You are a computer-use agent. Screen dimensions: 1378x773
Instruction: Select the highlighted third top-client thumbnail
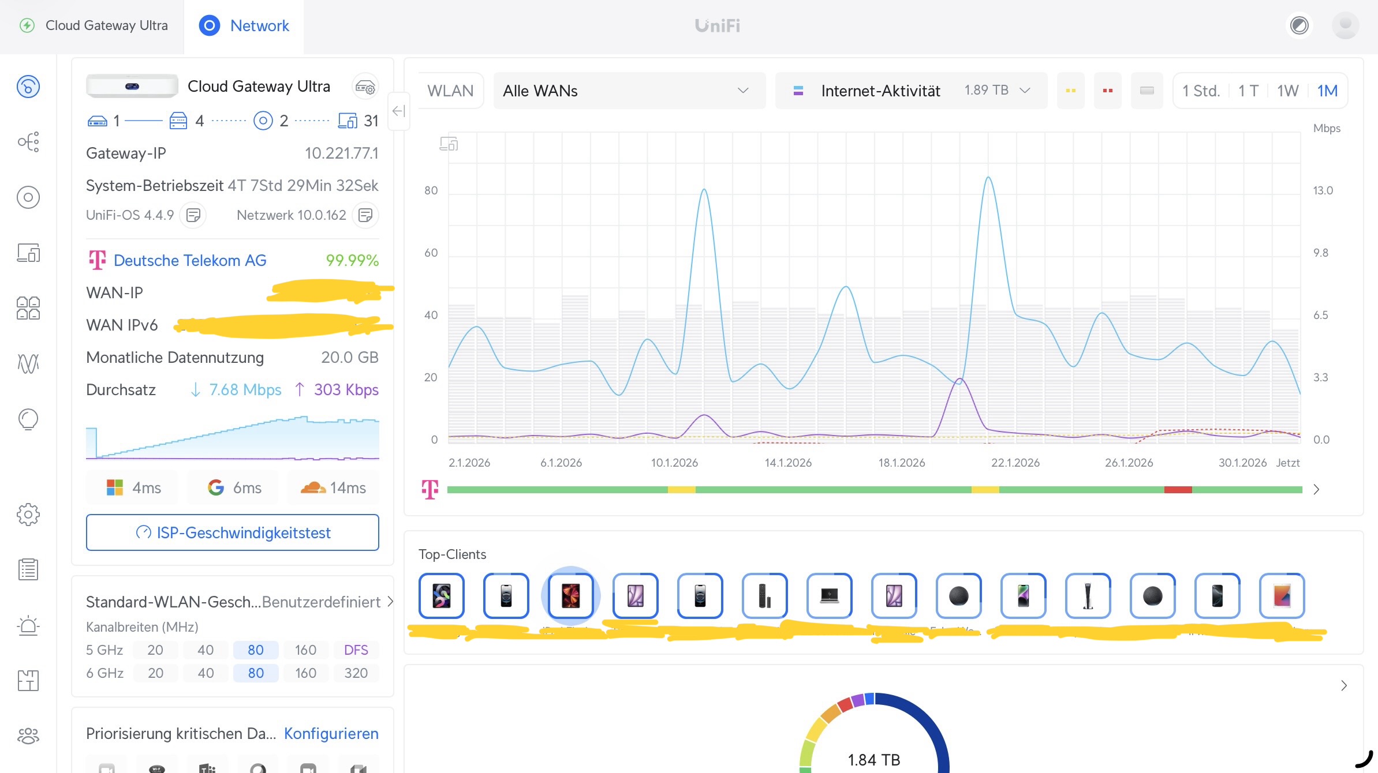(x=570, y=596)
